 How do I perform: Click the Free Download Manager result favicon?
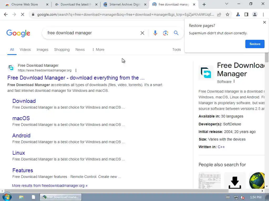tap(11, 68)
